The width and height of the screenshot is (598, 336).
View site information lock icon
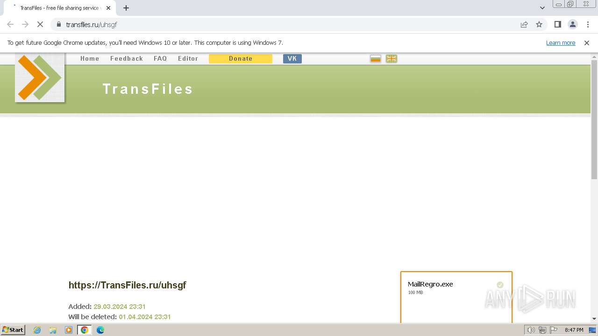click(x=58, y=24)
